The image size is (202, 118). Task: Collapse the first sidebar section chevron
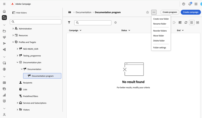(x=4, y=25)
